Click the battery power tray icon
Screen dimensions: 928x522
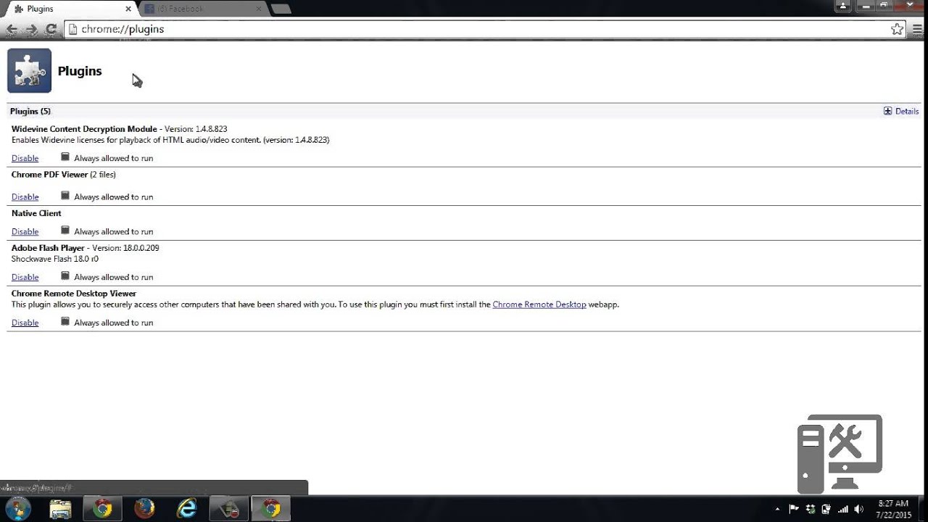[x=826, y=509]
